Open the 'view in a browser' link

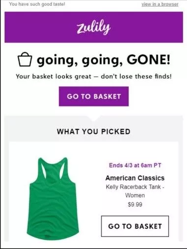[160, 4]
